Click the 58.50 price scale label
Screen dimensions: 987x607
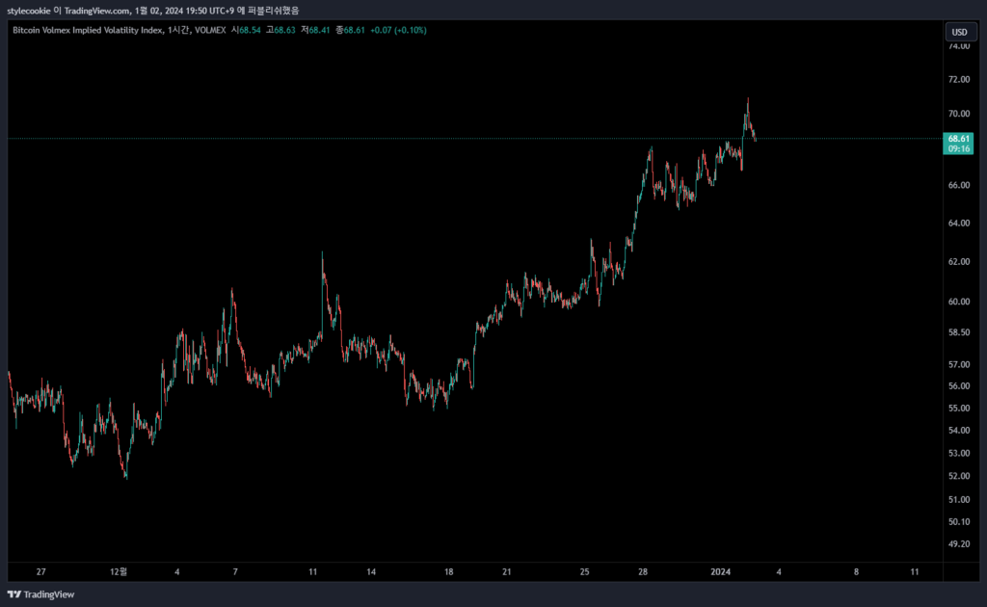pyautogui.click(x=958, y=333)
